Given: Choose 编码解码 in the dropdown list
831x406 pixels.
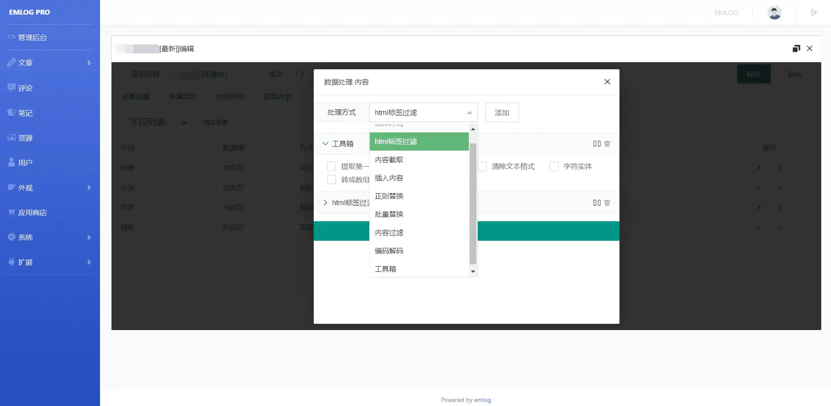Looking at the screenshot, I should (x=389, y=251).
